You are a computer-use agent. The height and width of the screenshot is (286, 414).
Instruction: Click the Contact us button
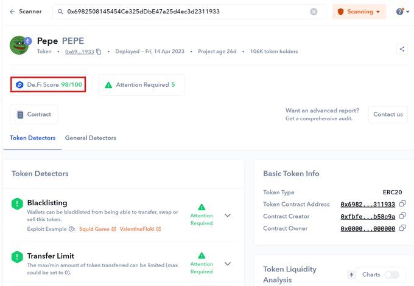(388, 114)
